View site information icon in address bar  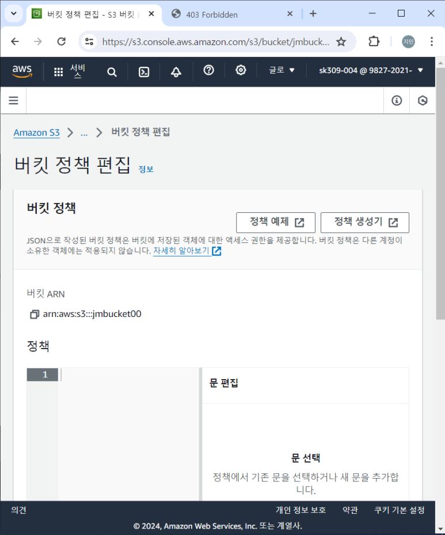(x=89, y=41)
